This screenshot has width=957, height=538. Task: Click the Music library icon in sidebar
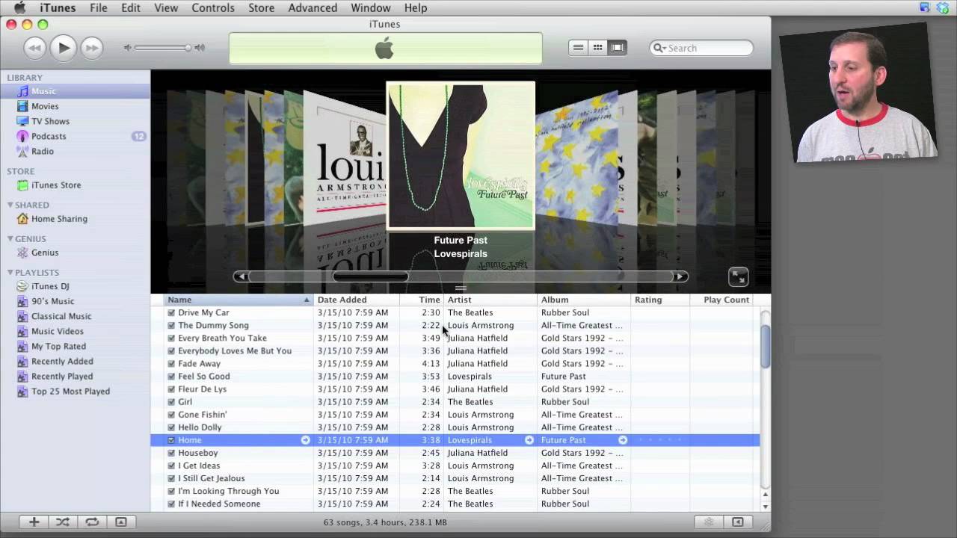pos(23,91)
